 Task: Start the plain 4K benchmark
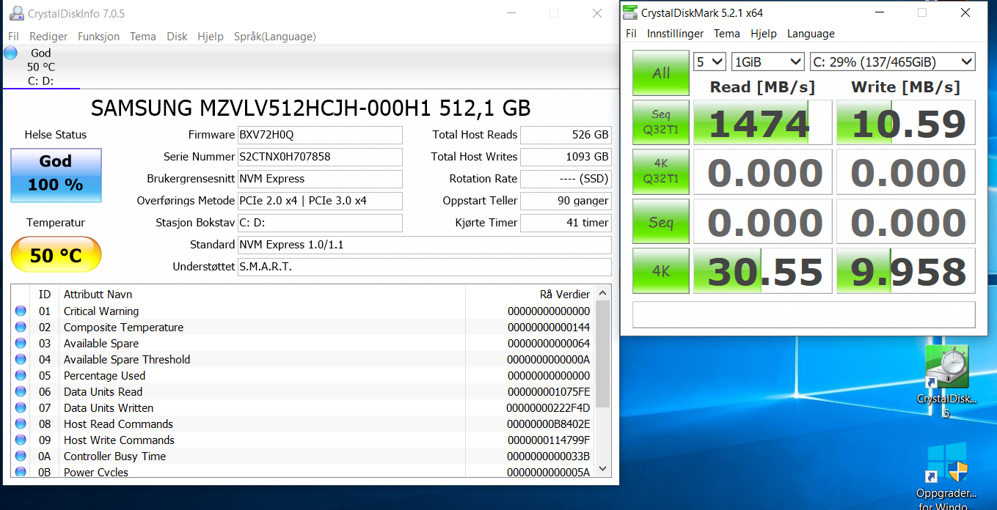coord(661,270)
